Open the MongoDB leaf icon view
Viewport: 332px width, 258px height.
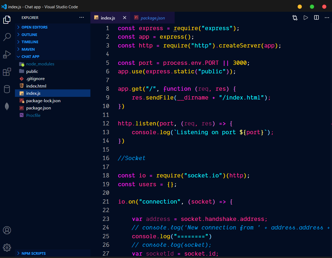pyautogui.click(x=7, y=106)
